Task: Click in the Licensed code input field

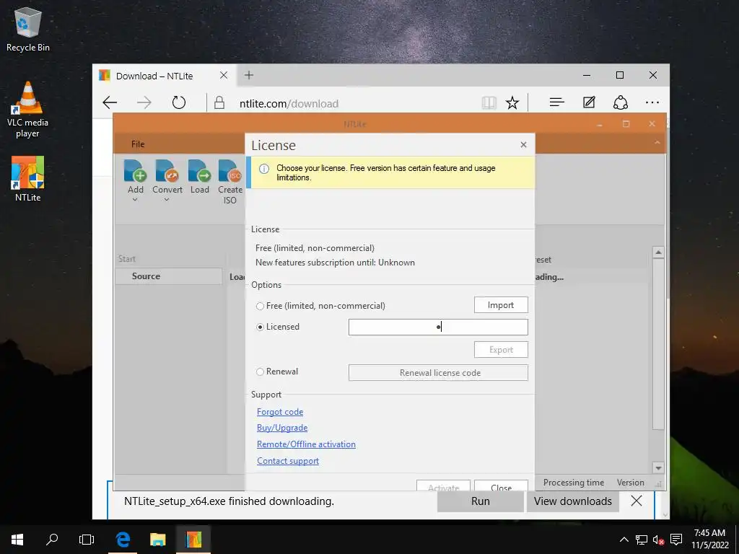Action: click(438, 327)
